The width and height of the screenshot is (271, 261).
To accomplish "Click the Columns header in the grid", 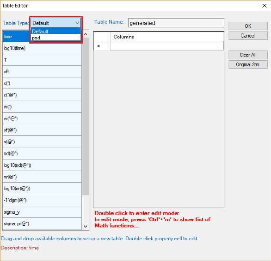I will click(x=167, y=37).
